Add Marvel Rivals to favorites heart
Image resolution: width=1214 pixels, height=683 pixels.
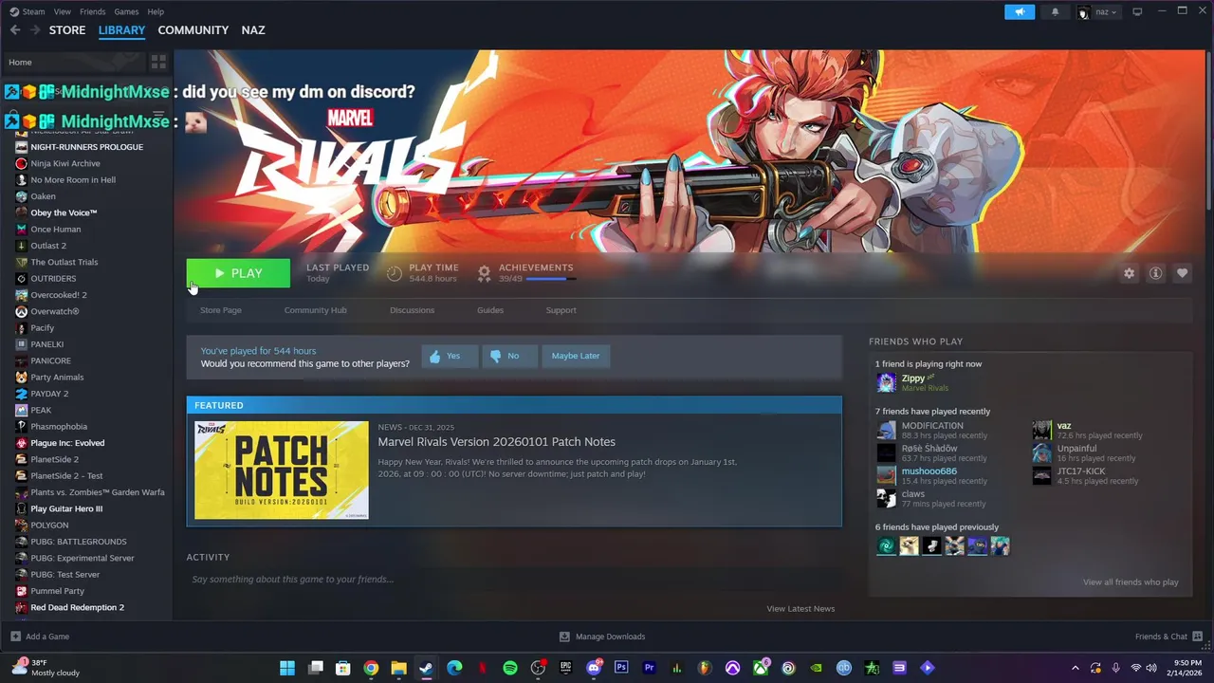click(1182, 273)
